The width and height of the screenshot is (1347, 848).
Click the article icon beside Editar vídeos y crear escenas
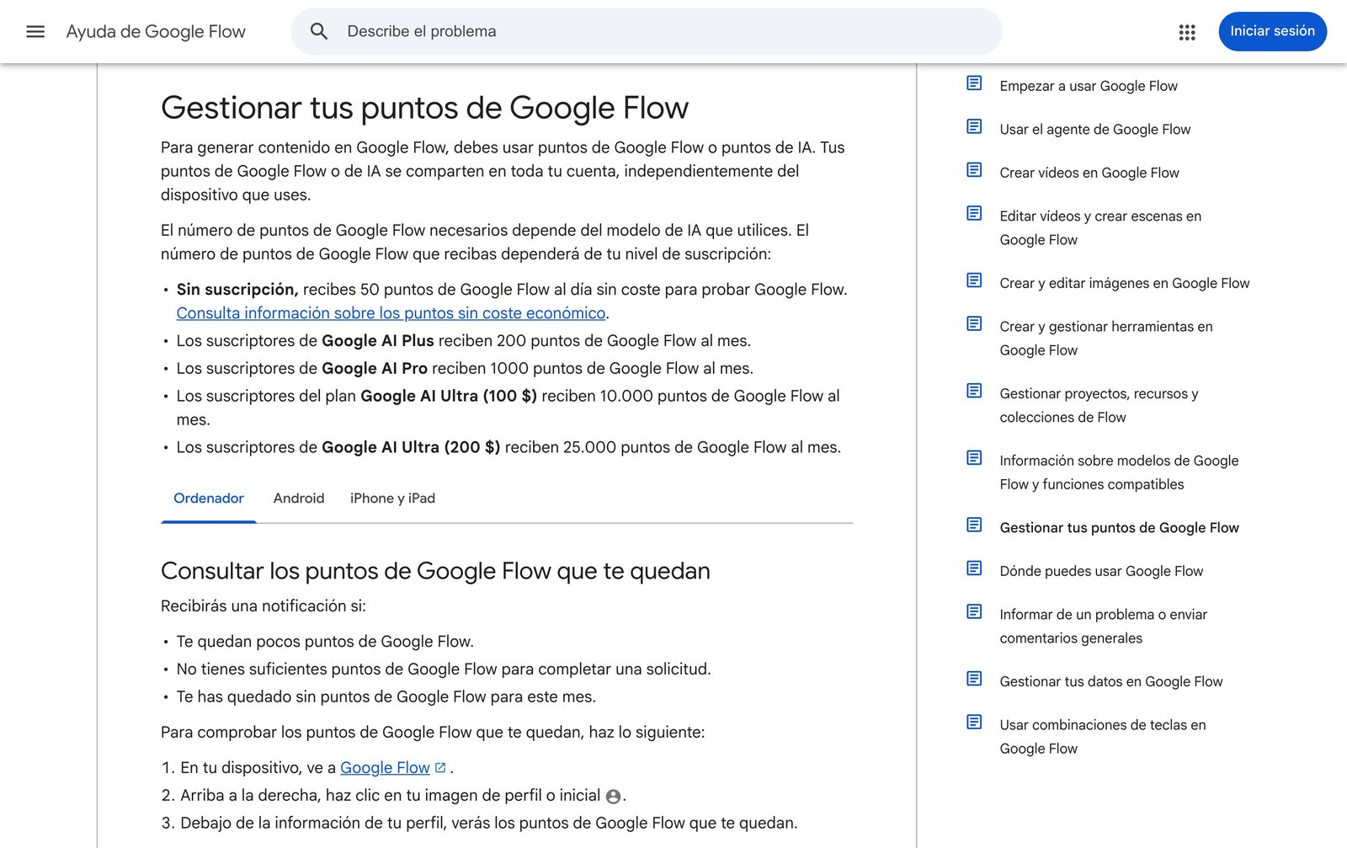point(974,214)
